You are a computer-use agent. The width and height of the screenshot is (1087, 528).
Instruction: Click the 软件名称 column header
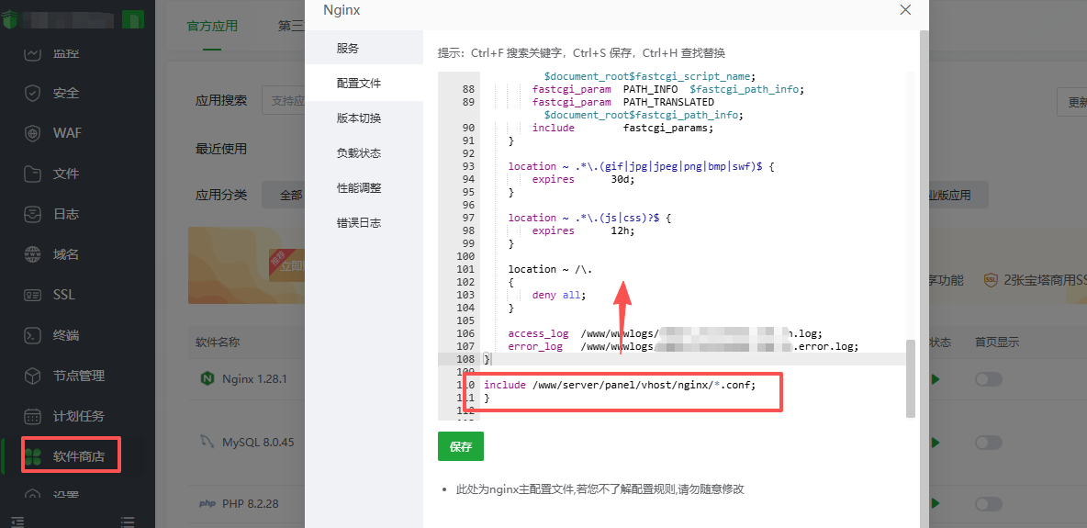tap(218, 343)
